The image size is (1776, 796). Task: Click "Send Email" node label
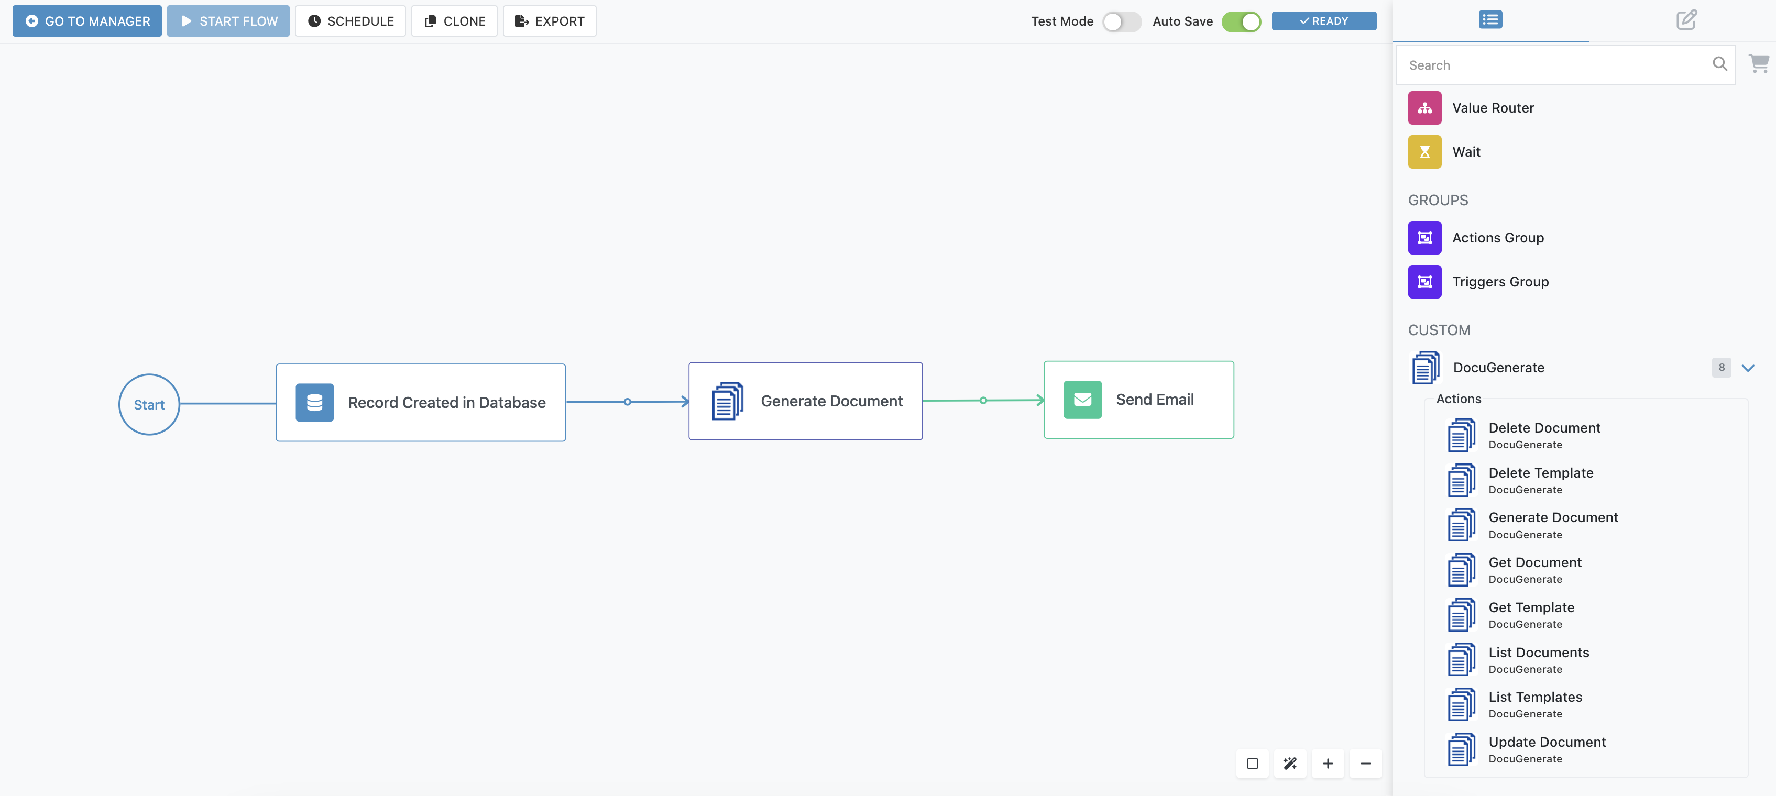[1155, 400]
